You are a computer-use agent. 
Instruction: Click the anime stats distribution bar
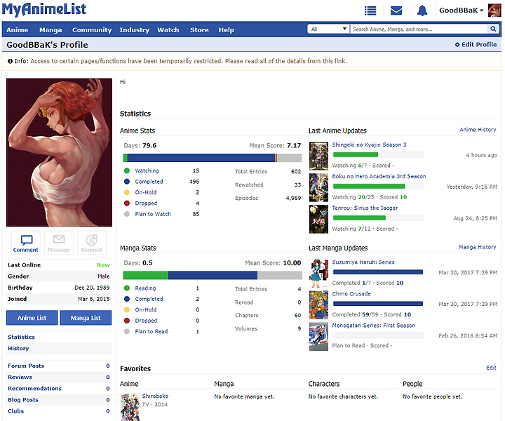[x=213, y=158]
